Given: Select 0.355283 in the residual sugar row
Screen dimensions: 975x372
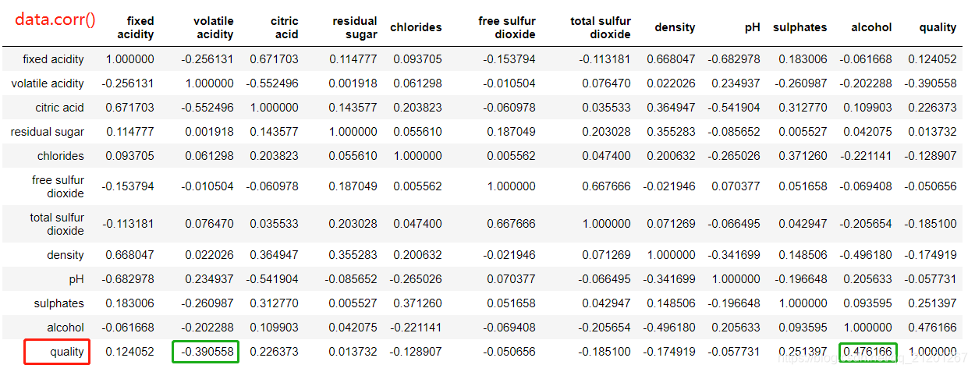Looking at the screenshot, I should pyautogui.click(x=672, y=132).
